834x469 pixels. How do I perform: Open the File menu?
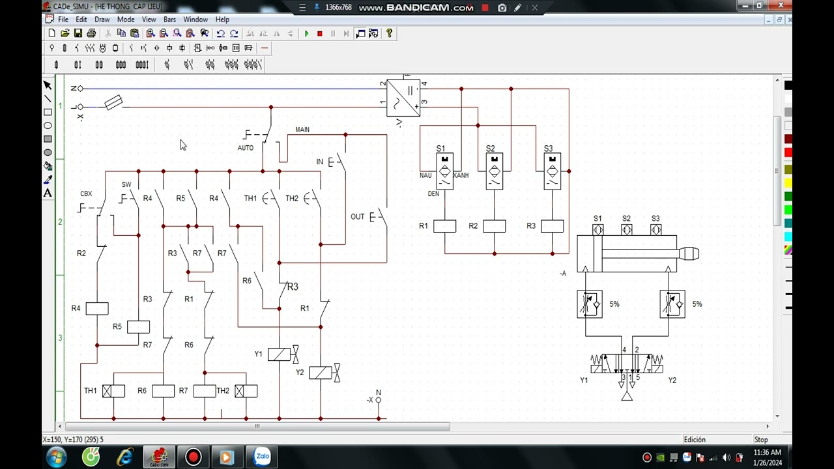pos(63,20)
